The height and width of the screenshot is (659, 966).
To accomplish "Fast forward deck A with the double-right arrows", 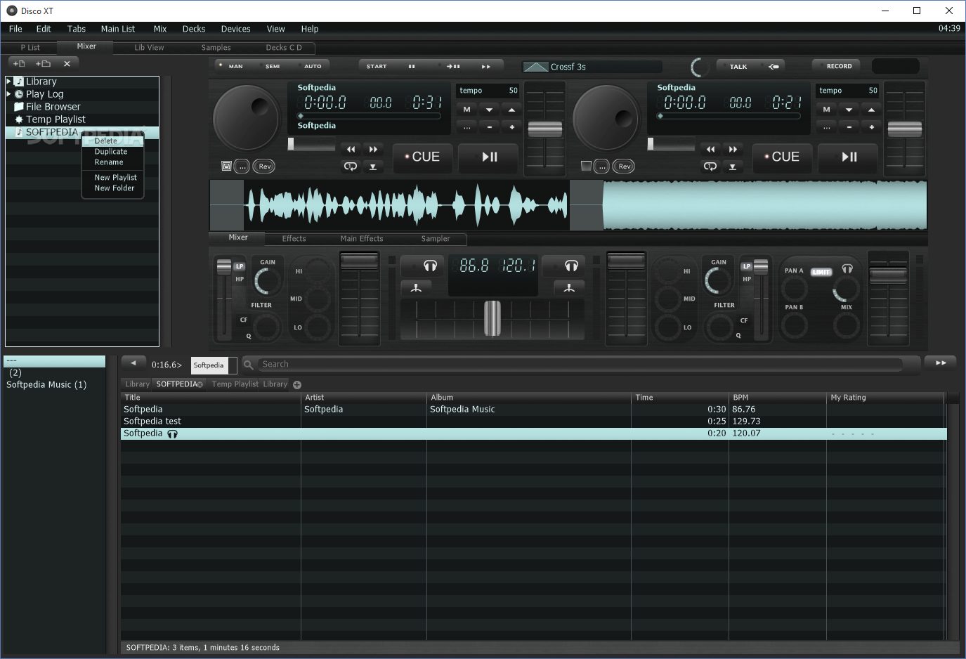I will [373, 149].
